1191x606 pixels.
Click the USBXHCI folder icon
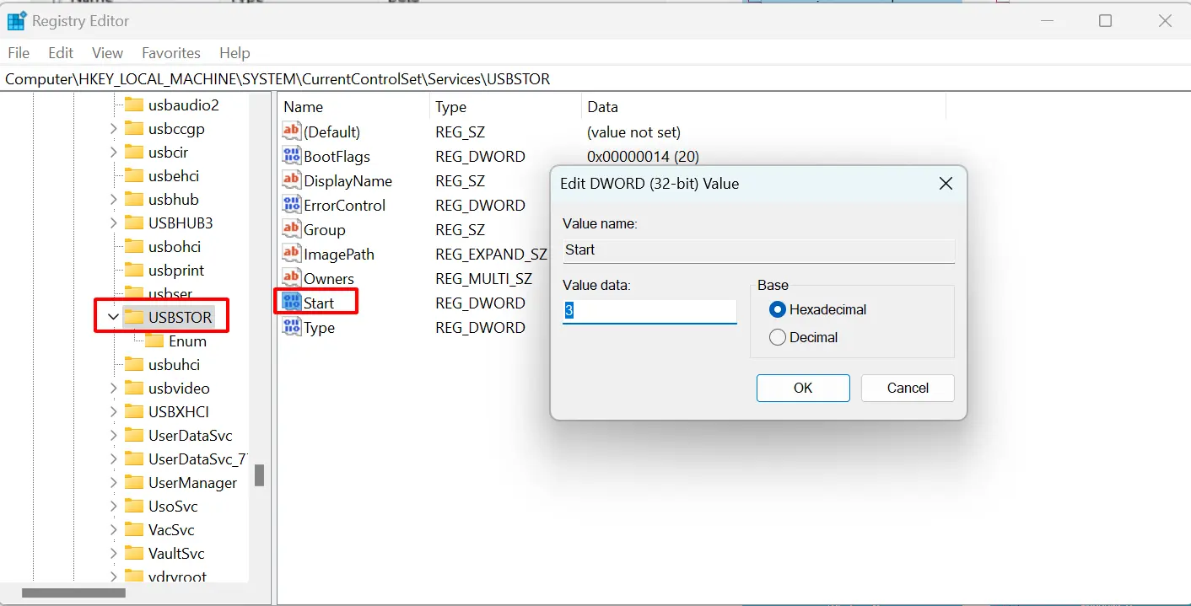[x=134, y=411]
